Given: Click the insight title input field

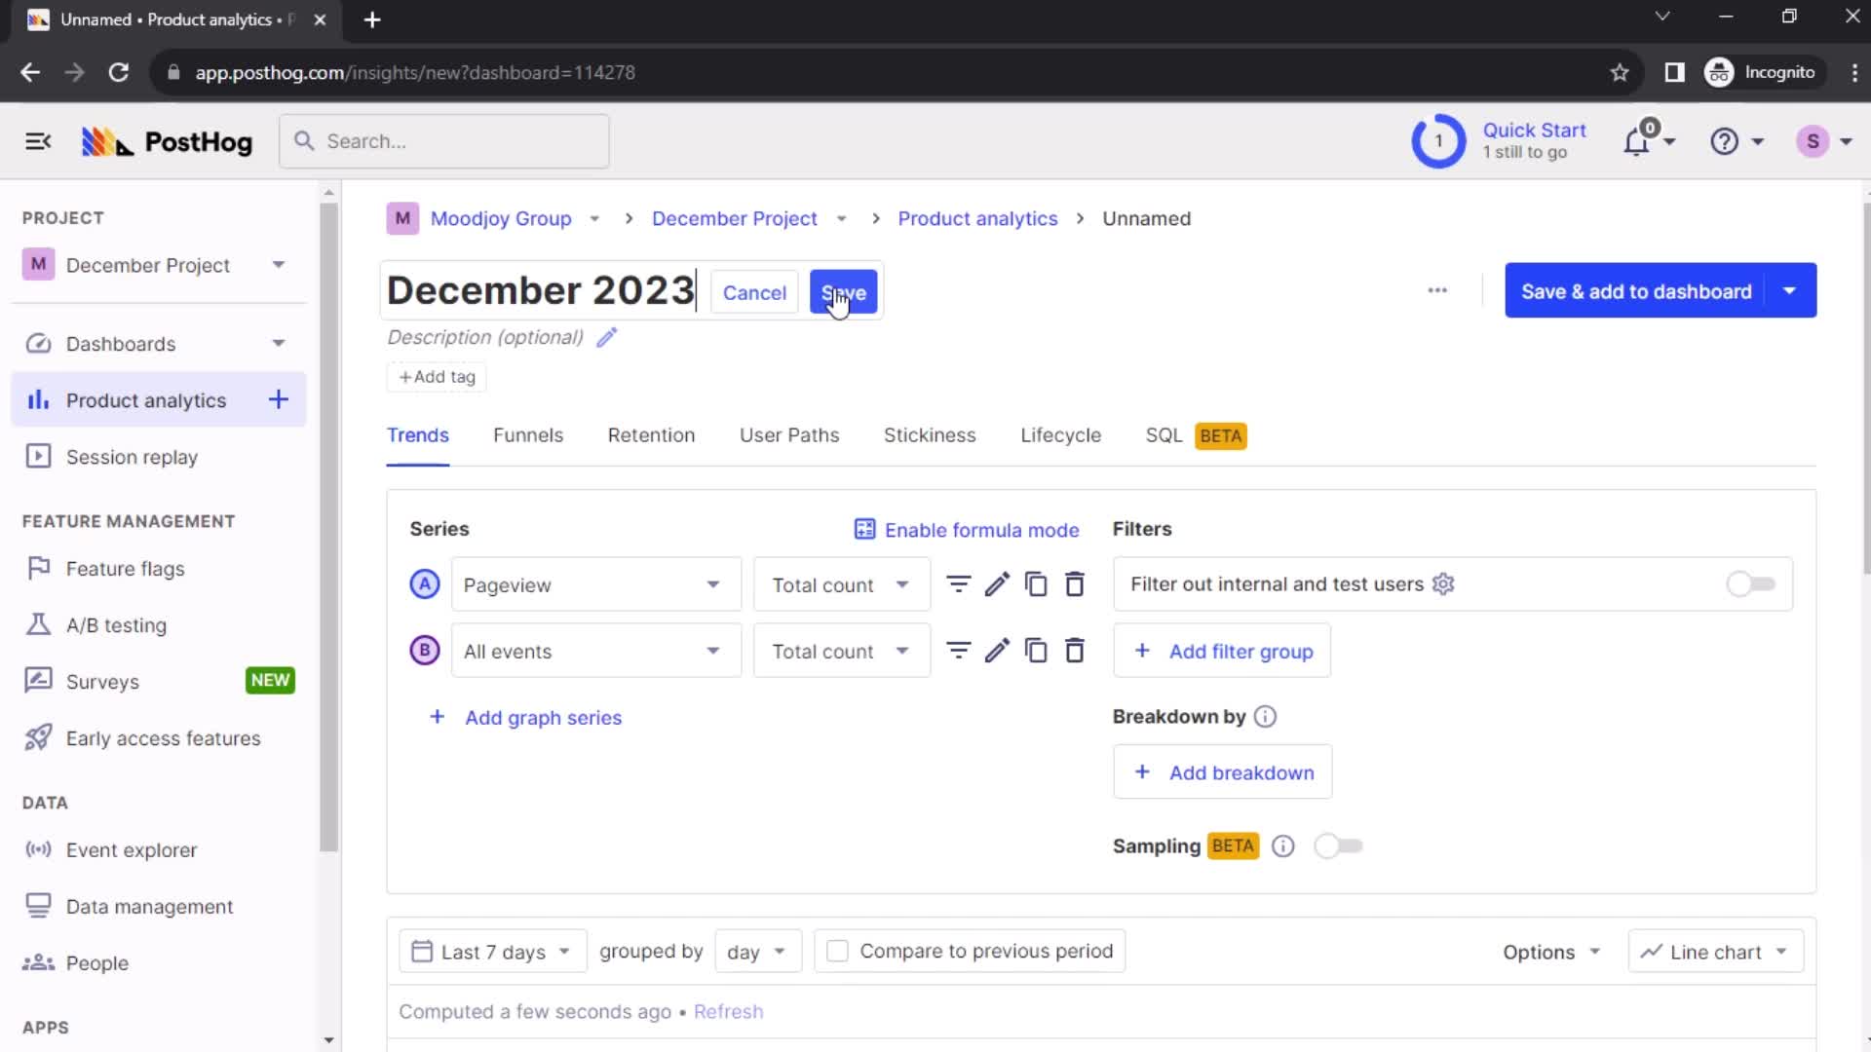Looking at the screenshot, I should 539,290.
